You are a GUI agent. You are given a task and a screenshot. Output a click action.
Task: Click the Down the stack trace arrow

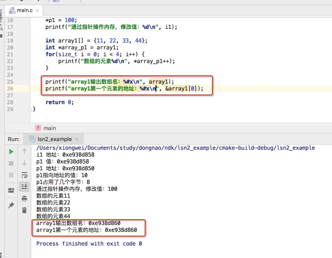[x=24, y=163]
